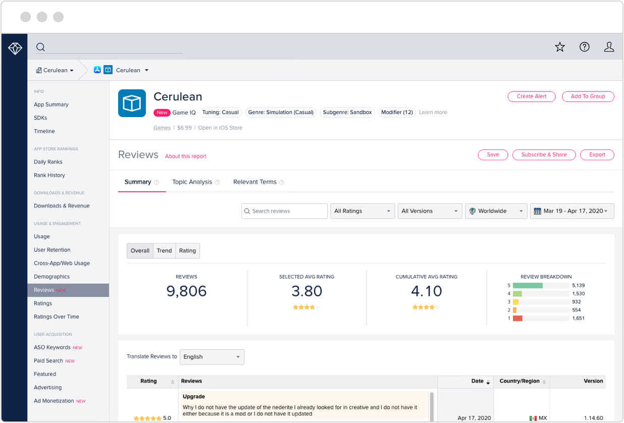Open the Worldwide region dropdown
The image size is (624, 423).
coord(496,211)
